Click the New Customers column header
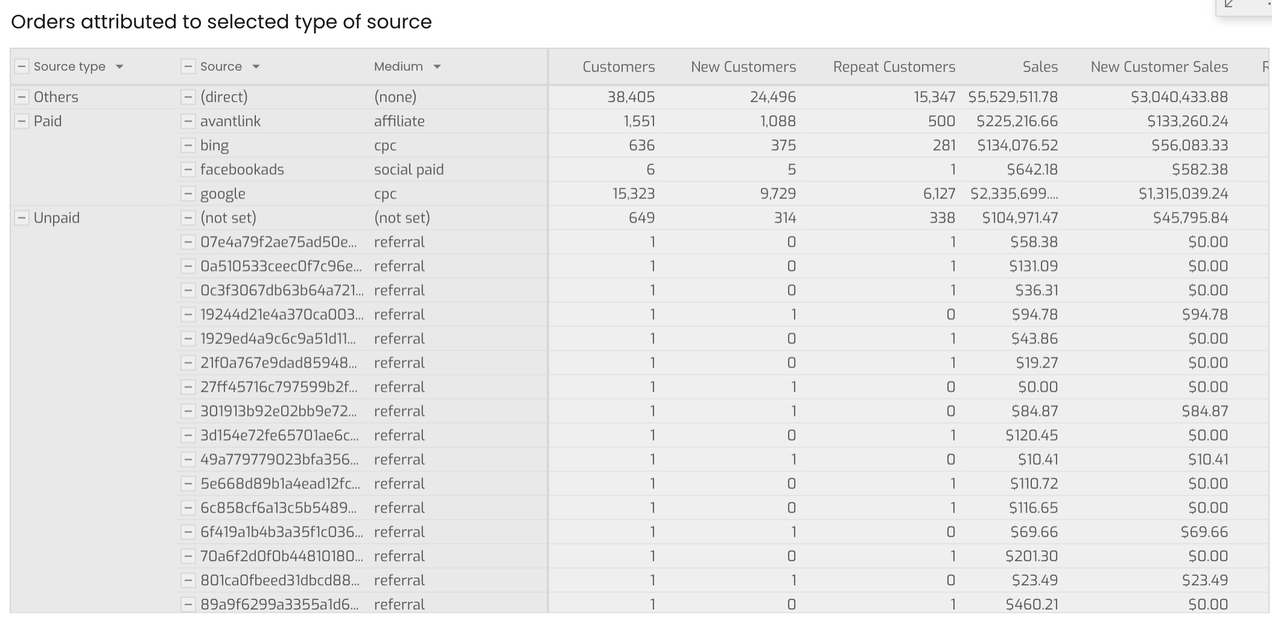Screen dimensions: 1272x624 click(x=743, y=67)
